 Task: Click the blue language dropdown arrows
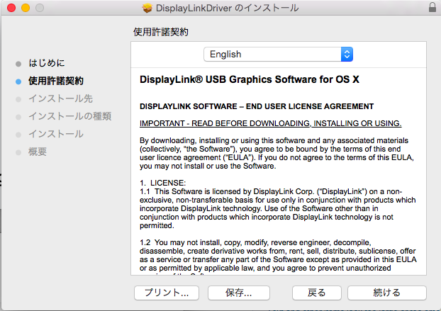(347, 55)
